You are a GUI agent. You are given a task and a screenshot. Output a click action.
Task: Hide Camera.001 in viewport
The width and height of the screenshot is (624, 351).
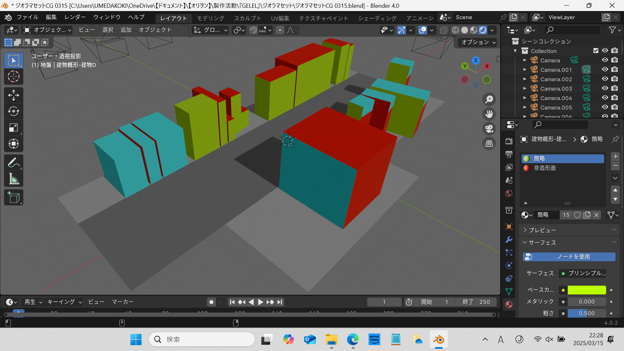[x=605, y=70]
